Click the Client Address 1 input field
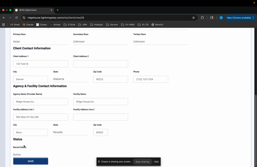 click(x=40, y=64)
